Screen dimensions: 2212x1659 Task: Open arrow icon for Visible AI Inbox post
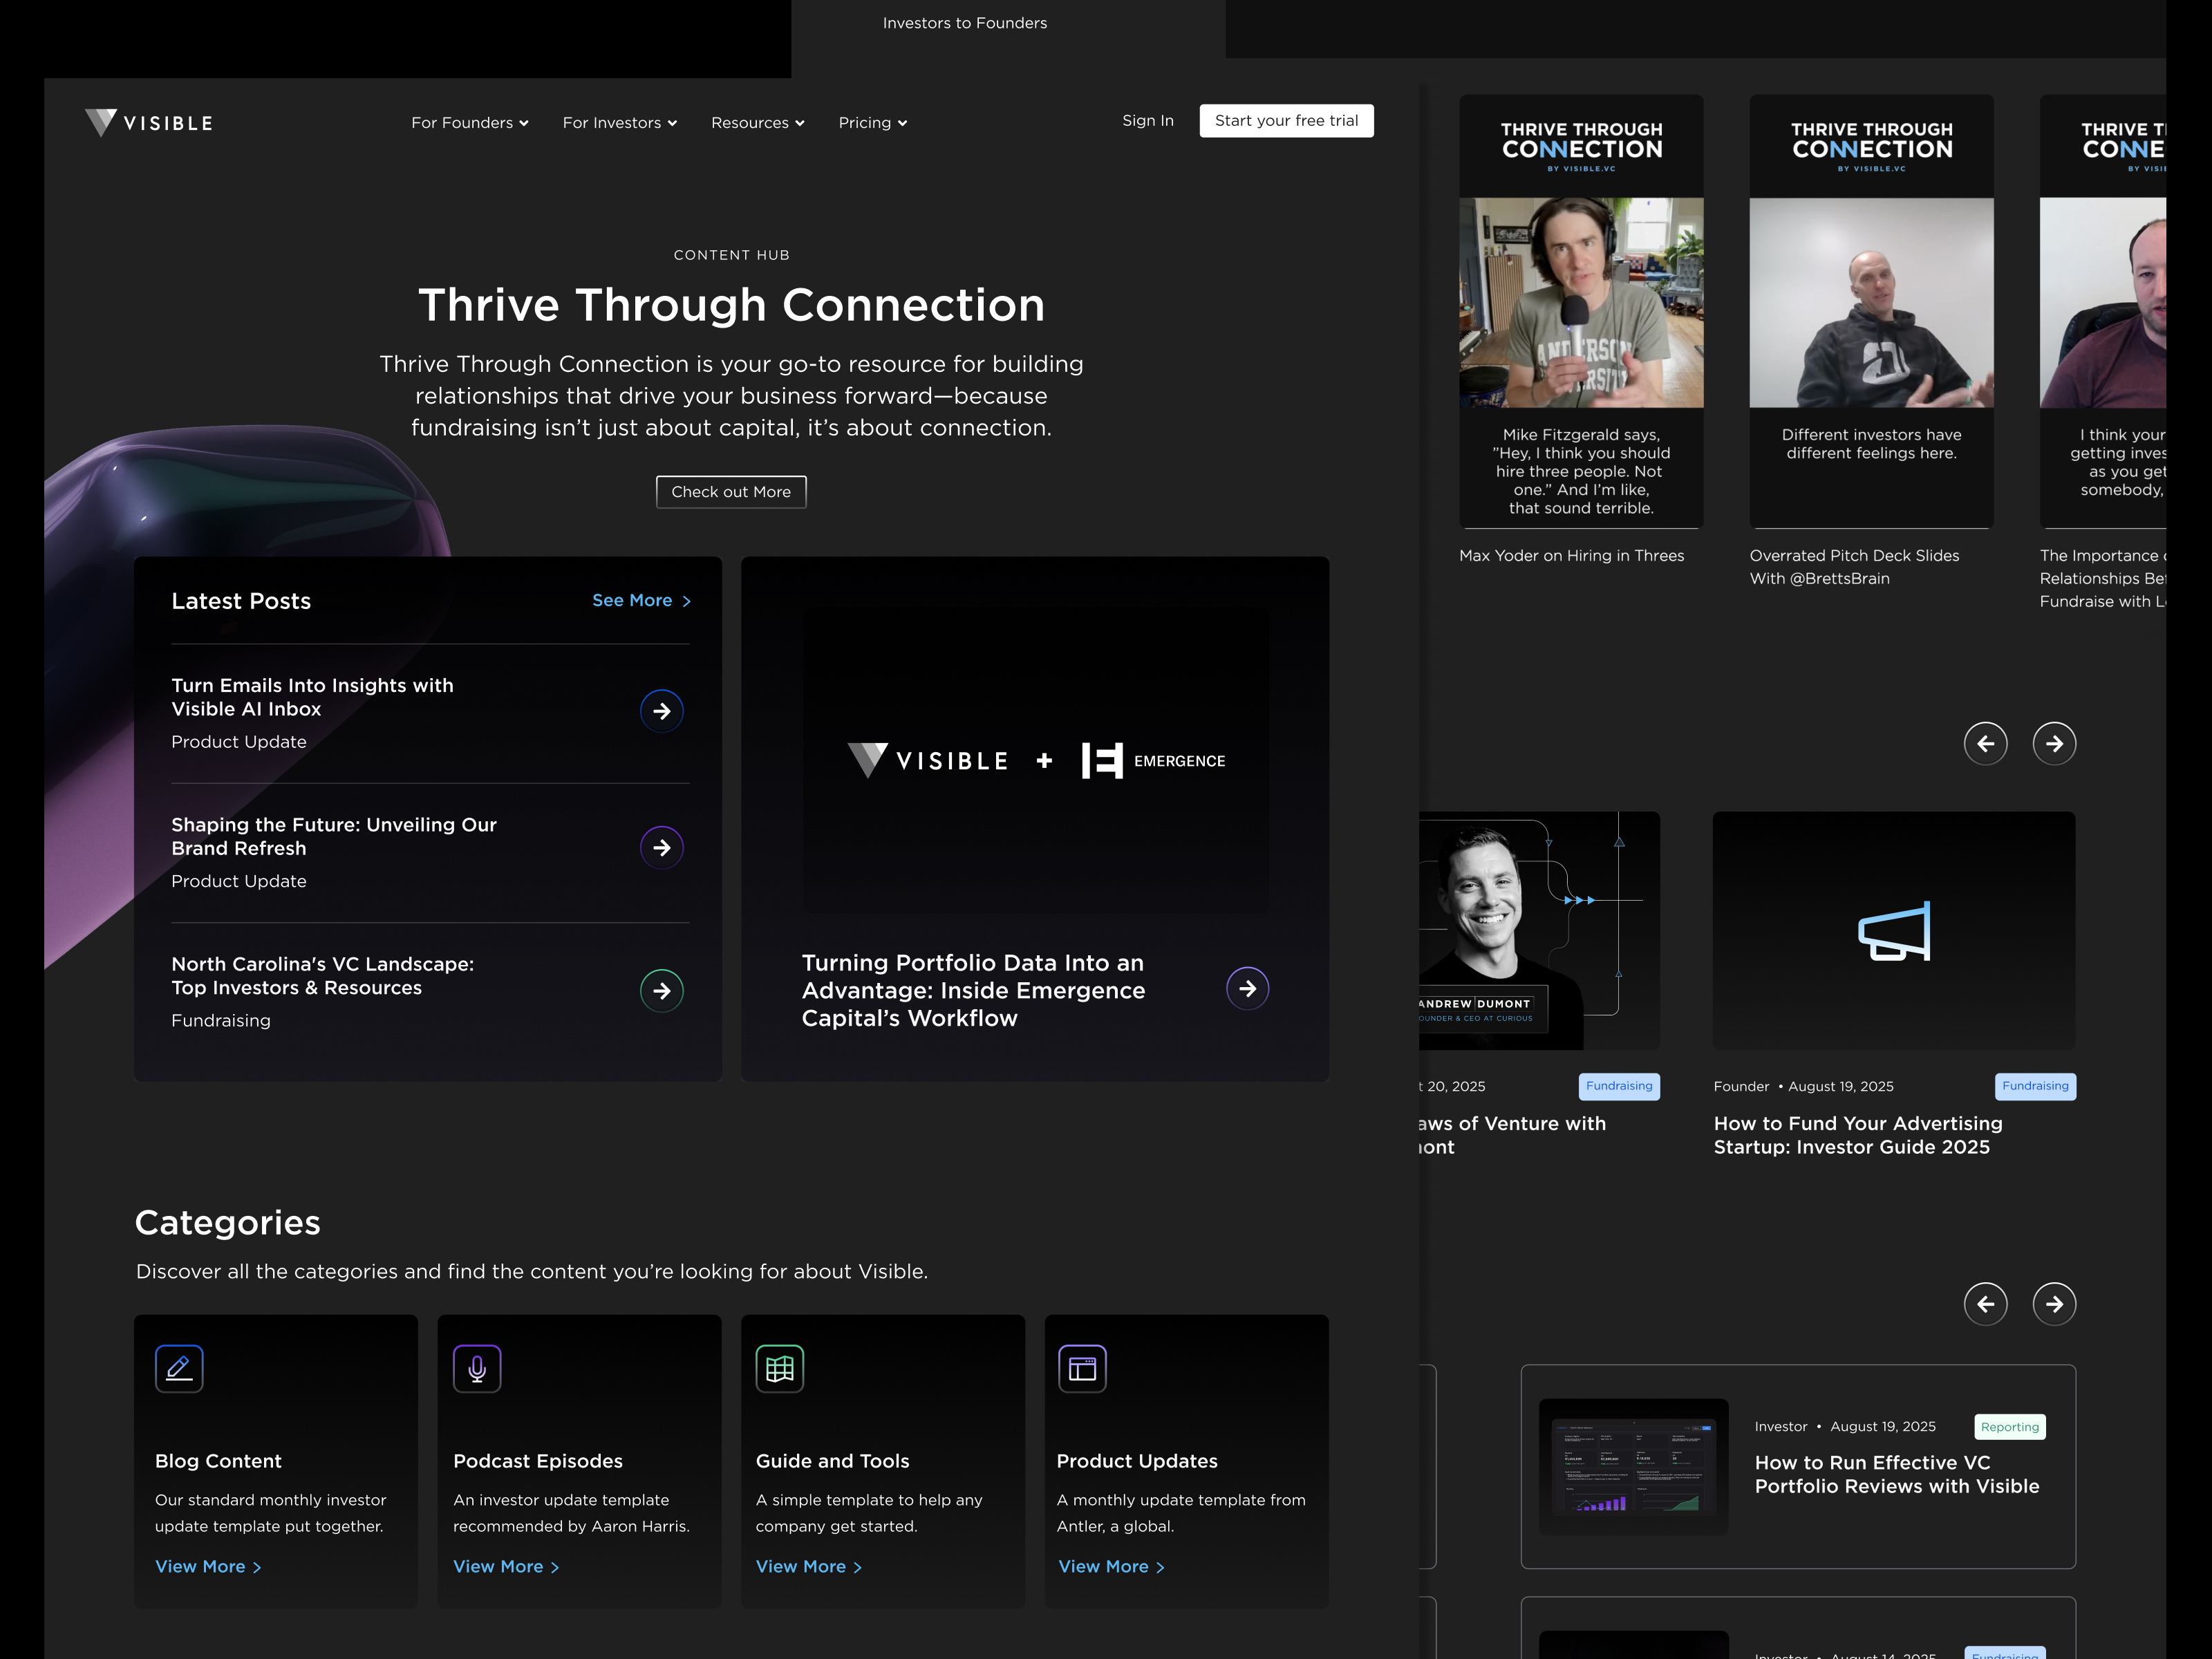coord(661,711)
